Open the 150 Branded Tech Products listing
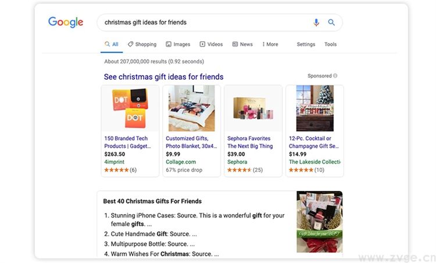This screenshot has height=263, width=436. 127,142
